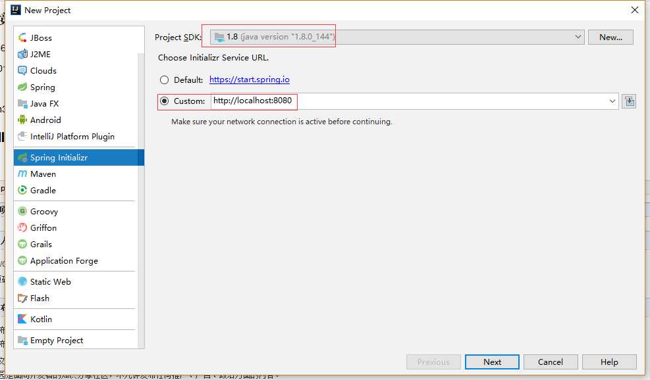Click the Java FX folder icon
This screenshot has height=380, width=650.
pyautogui.click(x=22, y=103)
